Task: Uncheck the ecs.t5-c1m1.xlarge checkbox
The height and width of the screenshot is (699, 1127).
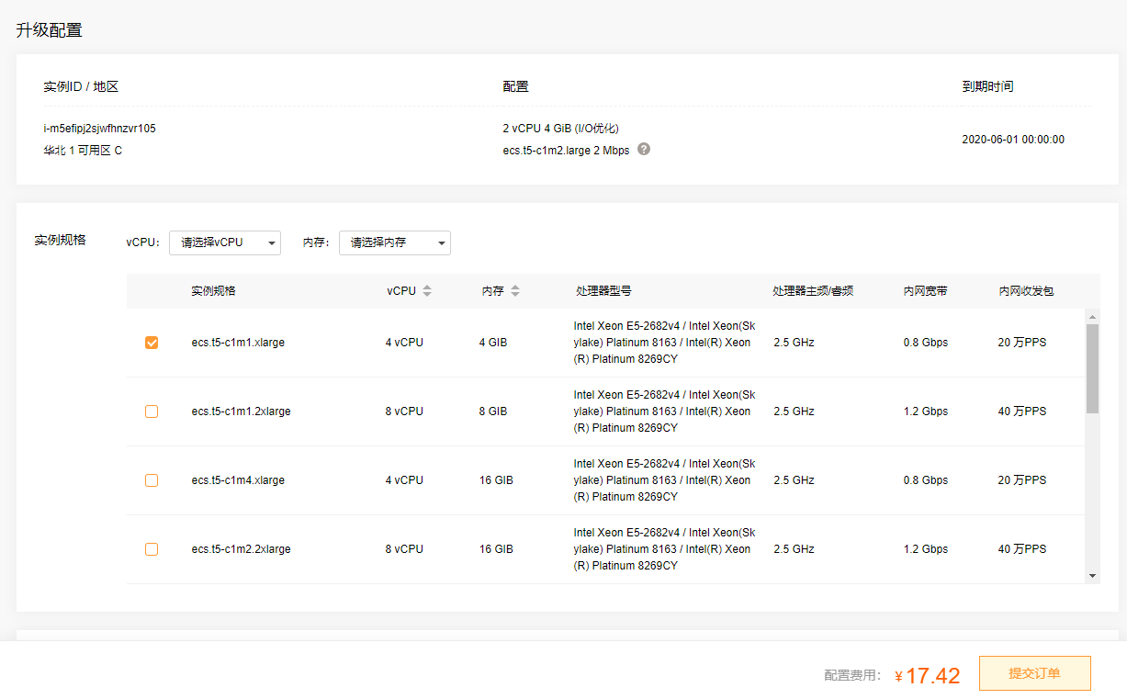Action: [152, 343]
